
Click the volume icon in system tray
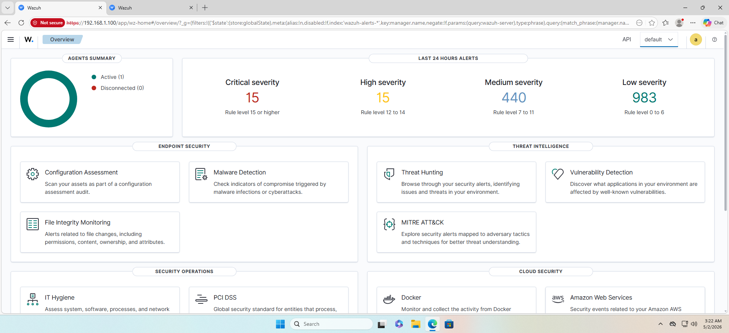tap(694, 324)
